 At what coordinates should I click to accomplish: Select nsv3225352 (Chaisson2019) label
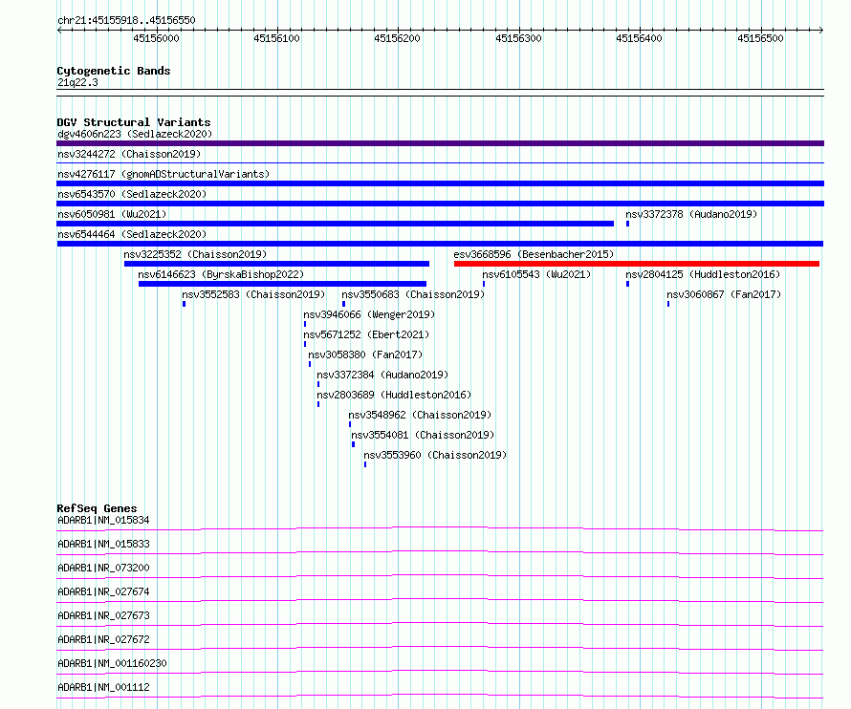[195, 254]
